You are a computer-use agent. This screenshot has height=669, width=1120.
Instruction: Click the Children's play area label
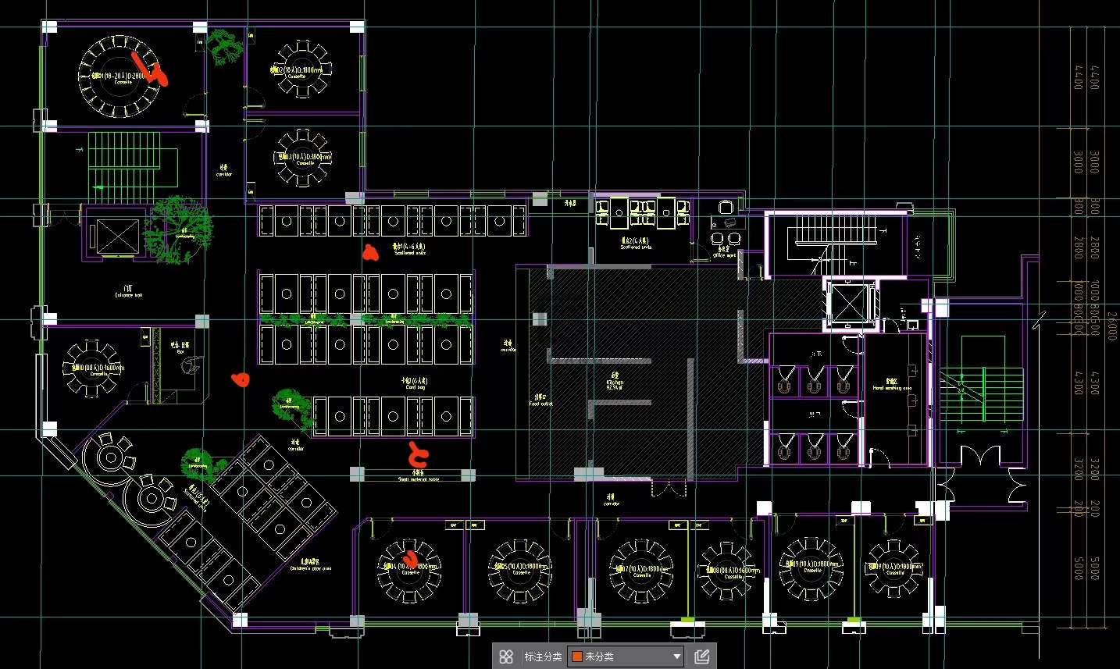coord(310,565)
